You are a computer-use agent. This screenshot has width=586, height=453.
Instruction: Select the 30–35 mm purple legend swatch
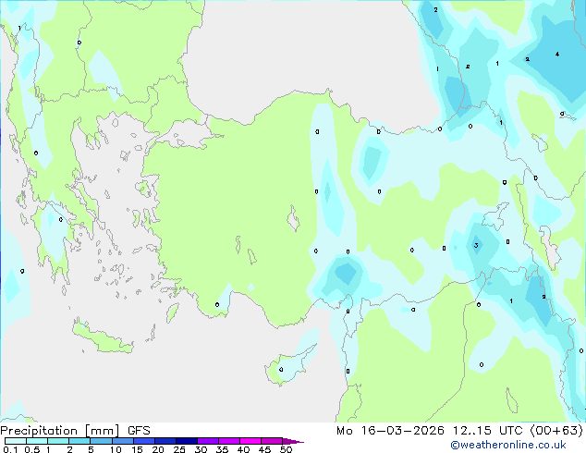(x=208, y=441)
